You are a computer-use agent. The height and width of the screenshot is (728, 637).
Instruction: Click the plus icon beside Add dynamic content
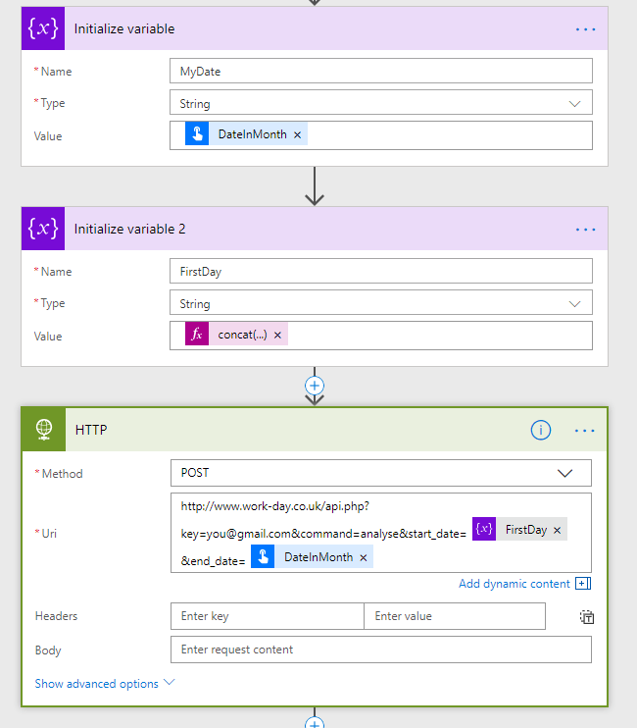(583, 584)
